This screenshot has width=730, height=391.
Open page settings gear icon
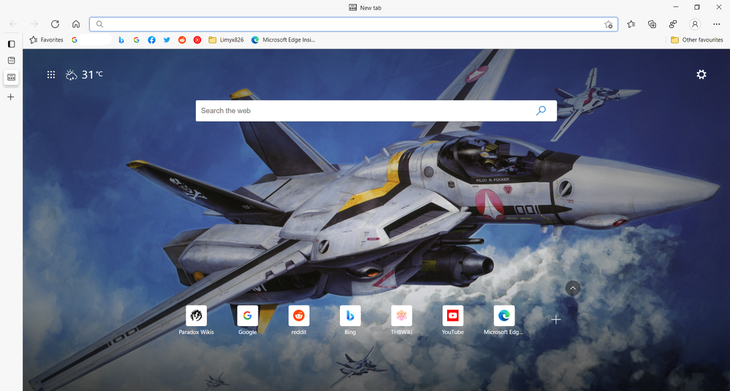pyautogui.click(x=701, y=74)
